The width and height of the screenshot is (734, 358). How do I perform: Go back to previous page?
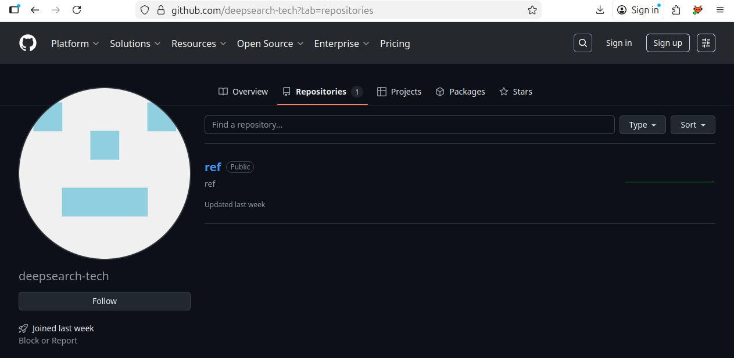(35, 10)
